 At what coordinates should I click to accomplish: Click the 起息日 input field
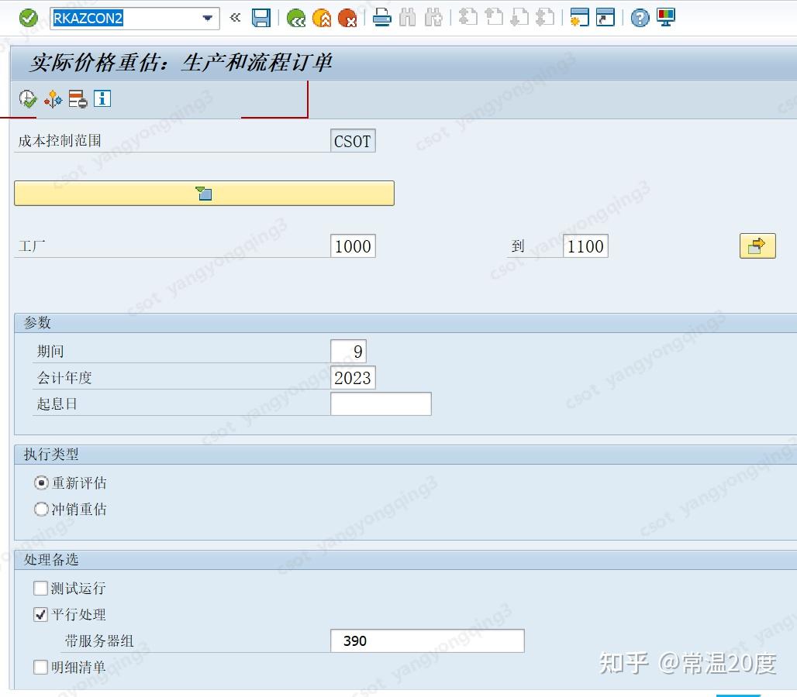(381, 403)
